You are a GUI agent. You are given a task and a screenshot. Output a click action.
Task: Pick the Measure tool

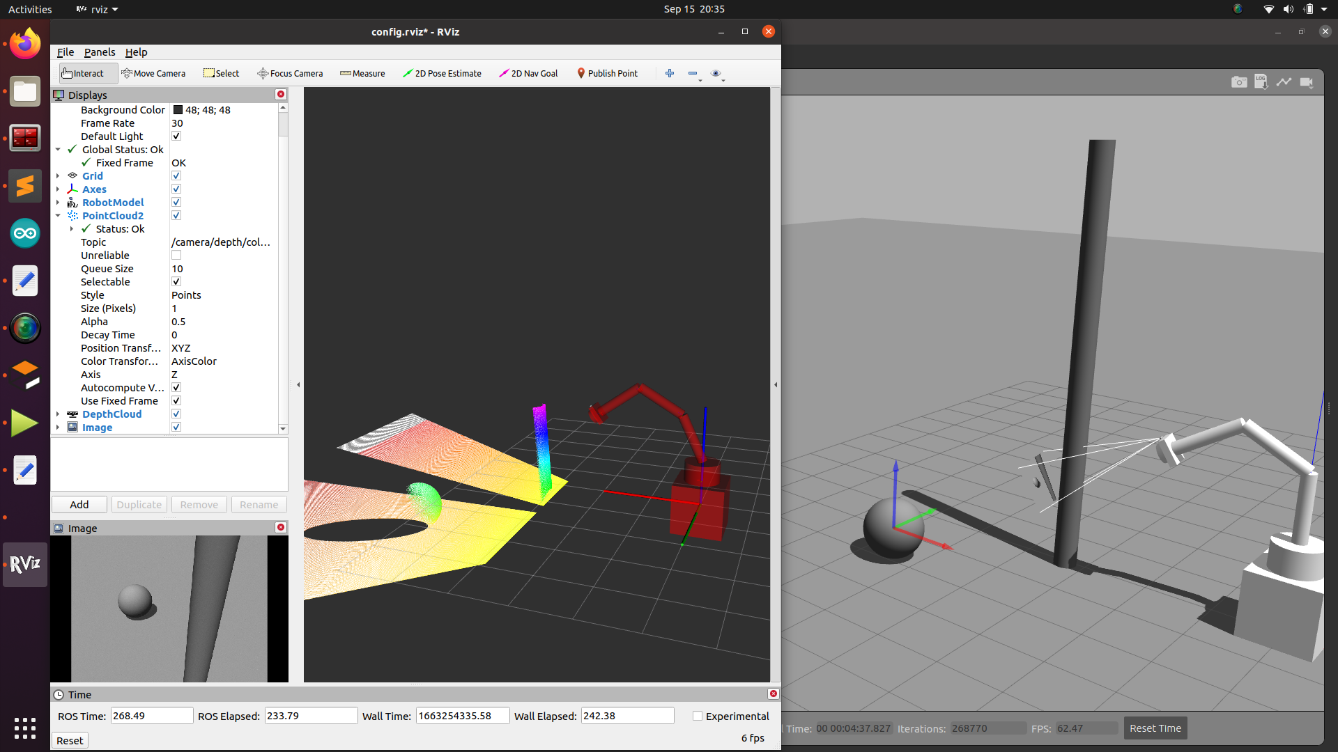pyautogui.click(x=362, y=73)
